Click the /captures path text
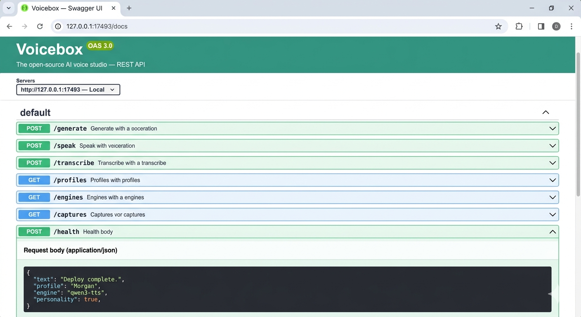The image size is (581, 317). coord(70,215)
